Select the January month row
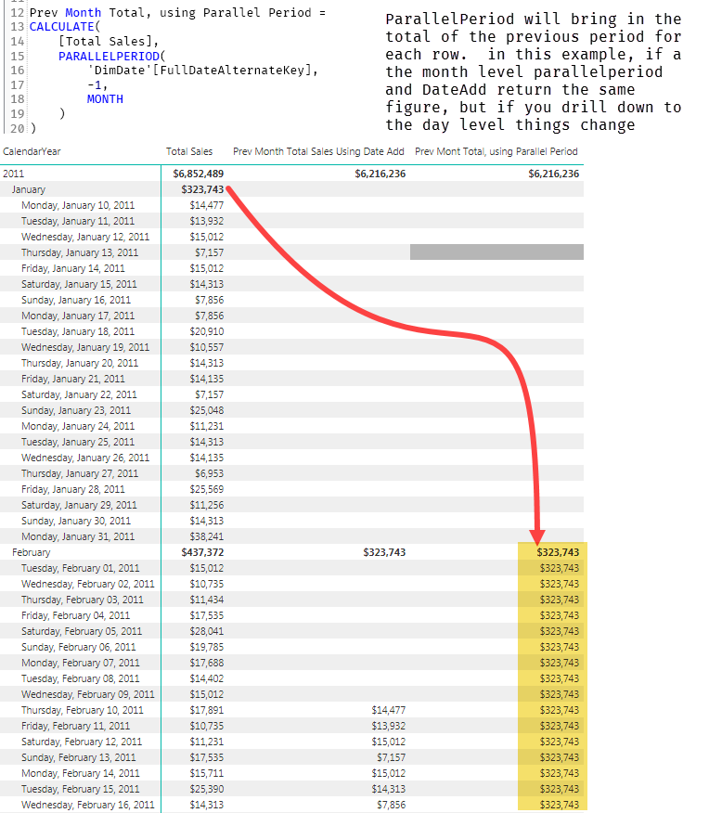The width and height of the screenshot is (709, 813). pyautogui.click(x=291, y=189)
